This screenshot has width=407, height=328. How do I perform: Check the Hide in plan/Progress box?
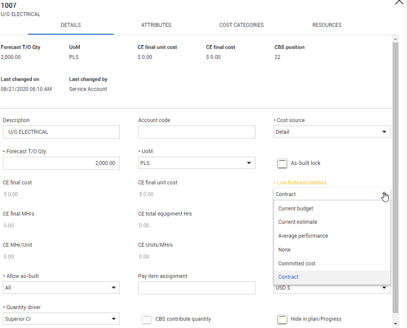click(x=282, y=319)
